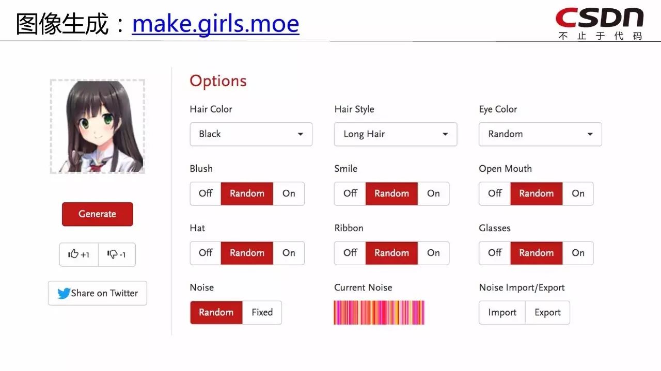Viewport: 661px width, 371px height.
Task: Open the Hair Color dropdown
Action: [251, 134]
